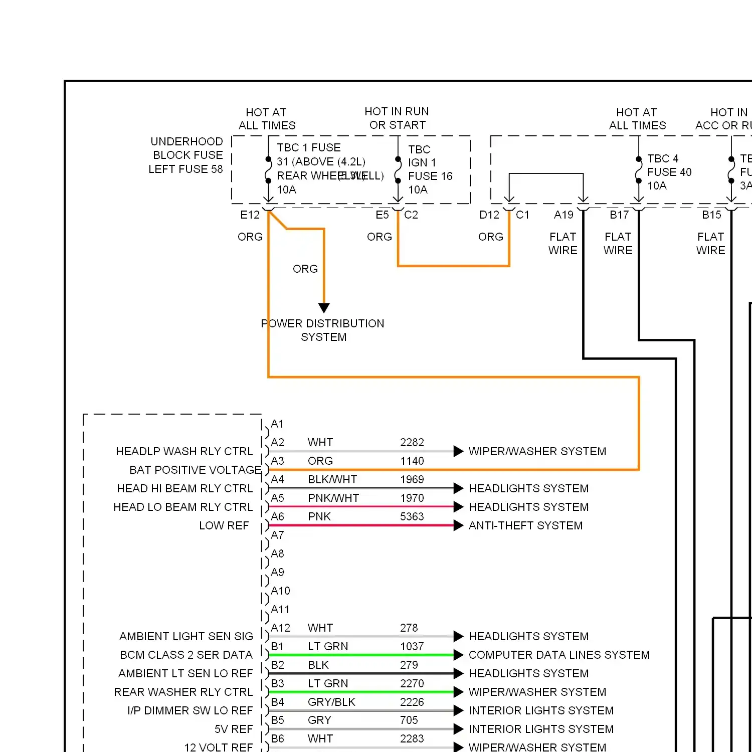
Task: Click connector pin label A19
Action: (x=563, y=215)
